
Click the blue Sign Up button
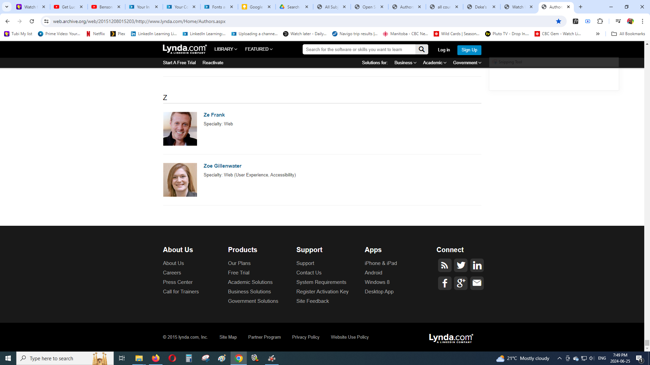coord(469,50)
